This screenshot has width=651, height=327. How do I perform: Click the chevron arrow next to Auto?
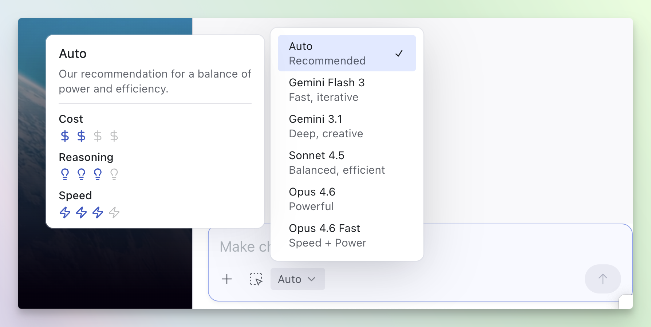coord(312,279)
